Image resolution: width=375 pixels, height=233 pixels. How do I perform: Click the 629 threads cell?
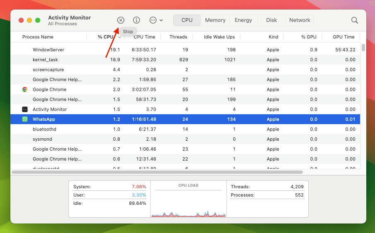(184, 60)
